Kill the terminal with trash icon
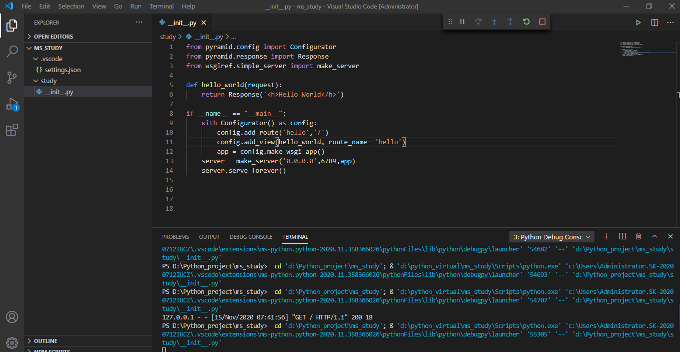Screen dimensions: 680x352 638,236
